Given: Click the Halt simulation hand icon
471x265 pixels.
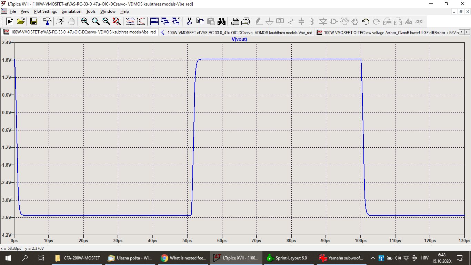Looking at the screenshot, I should coord(71,21).
